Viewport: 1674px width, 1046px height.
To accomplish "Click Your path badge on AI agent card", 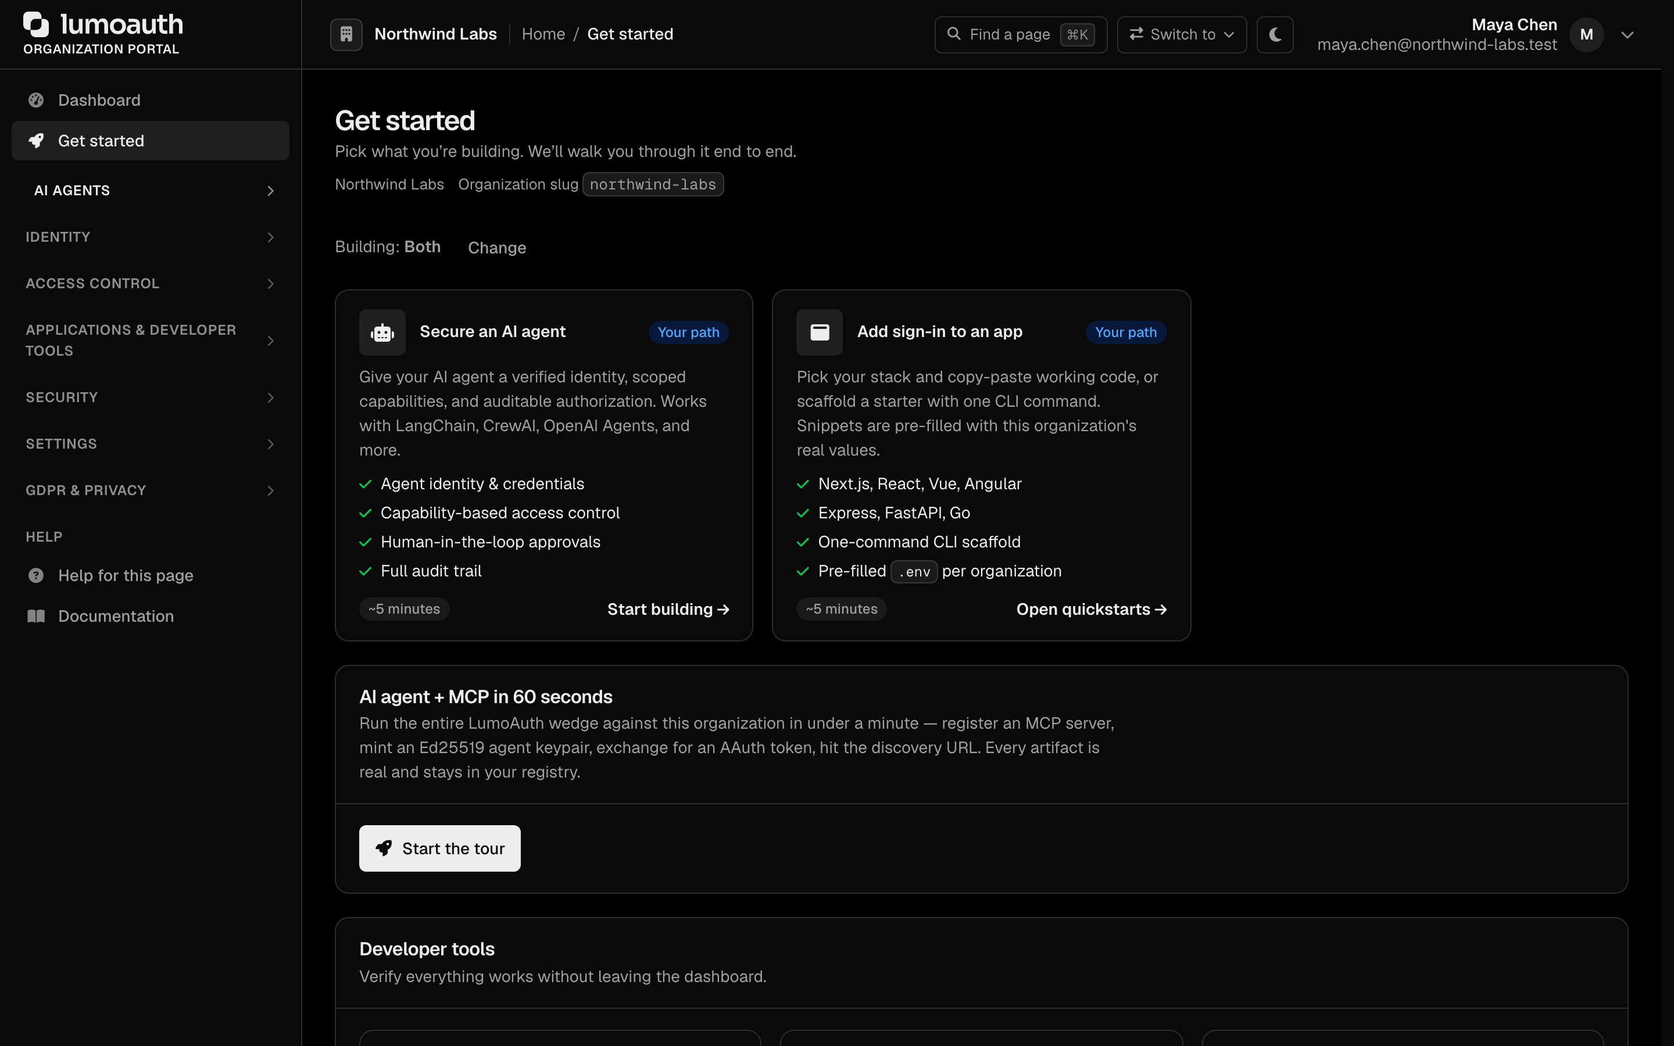I will (688, 332).
